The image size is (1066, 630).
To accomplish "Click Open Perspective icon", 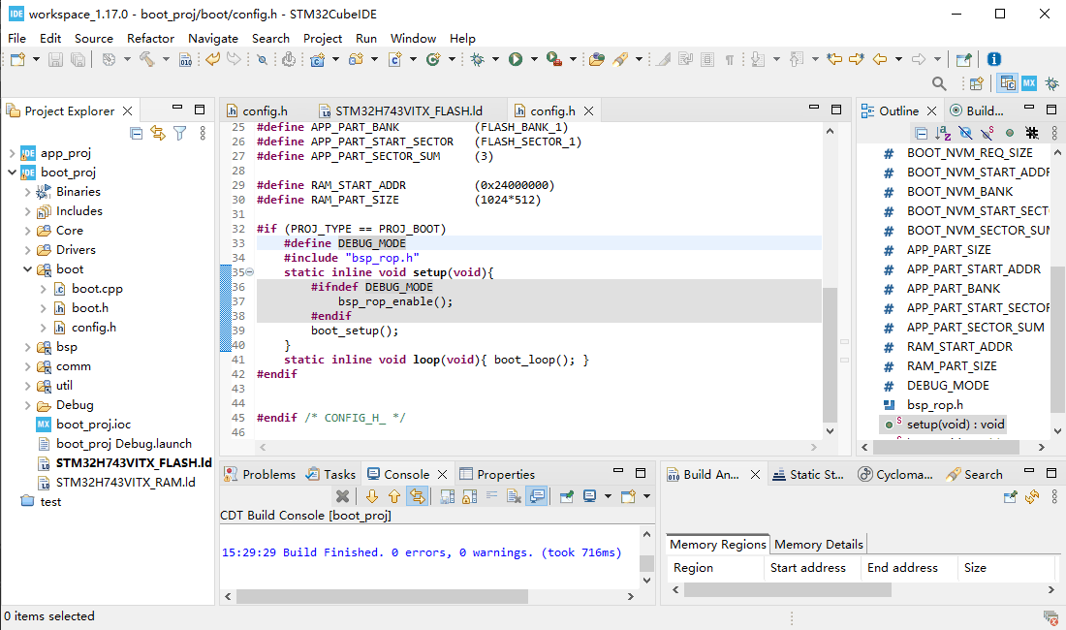I will point(976,83).
